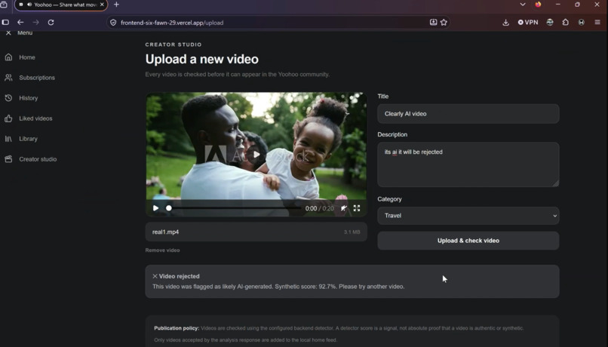
Task: Reload the page with refresh icon
Action: point(51,23)
